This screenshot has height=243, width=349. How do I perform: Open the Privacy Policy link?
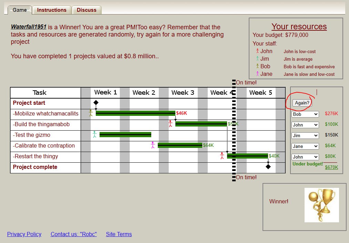[x=24, y=234]
